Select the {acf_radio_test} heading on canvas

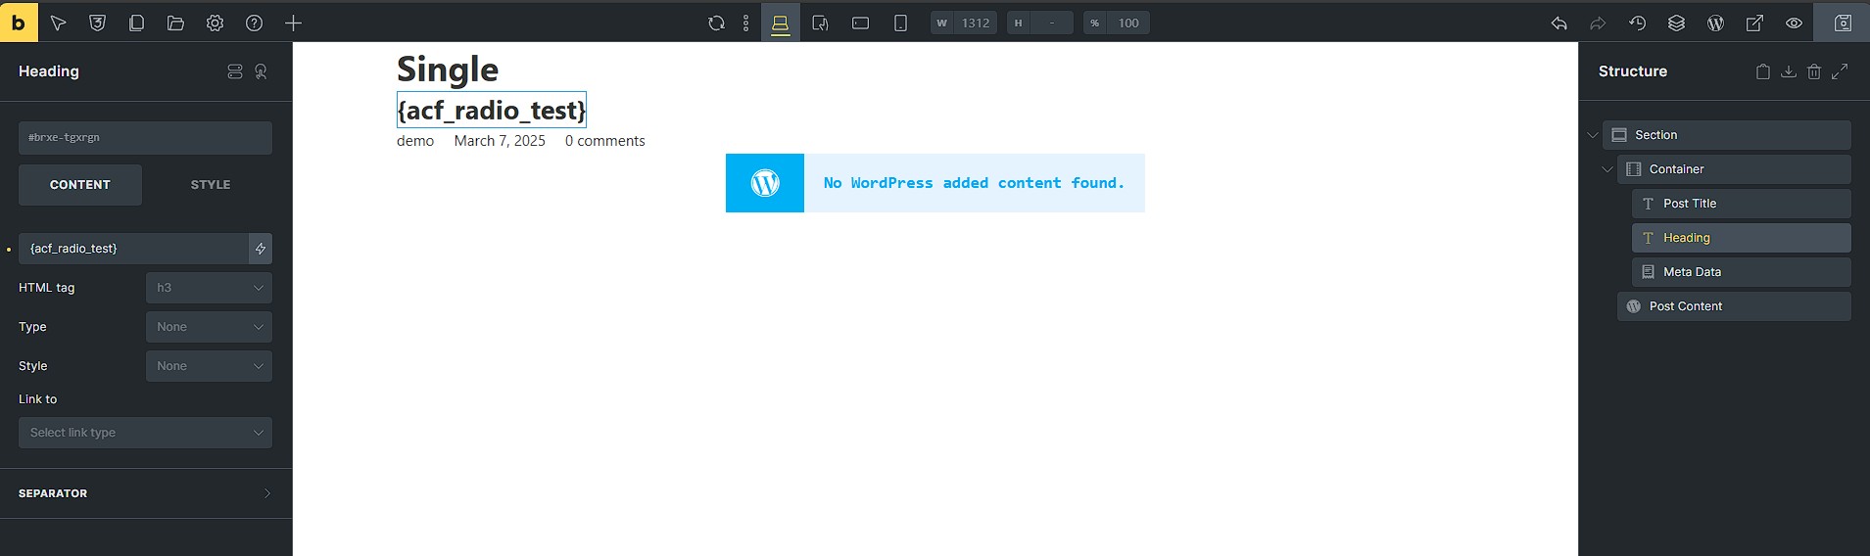[492, 110]
